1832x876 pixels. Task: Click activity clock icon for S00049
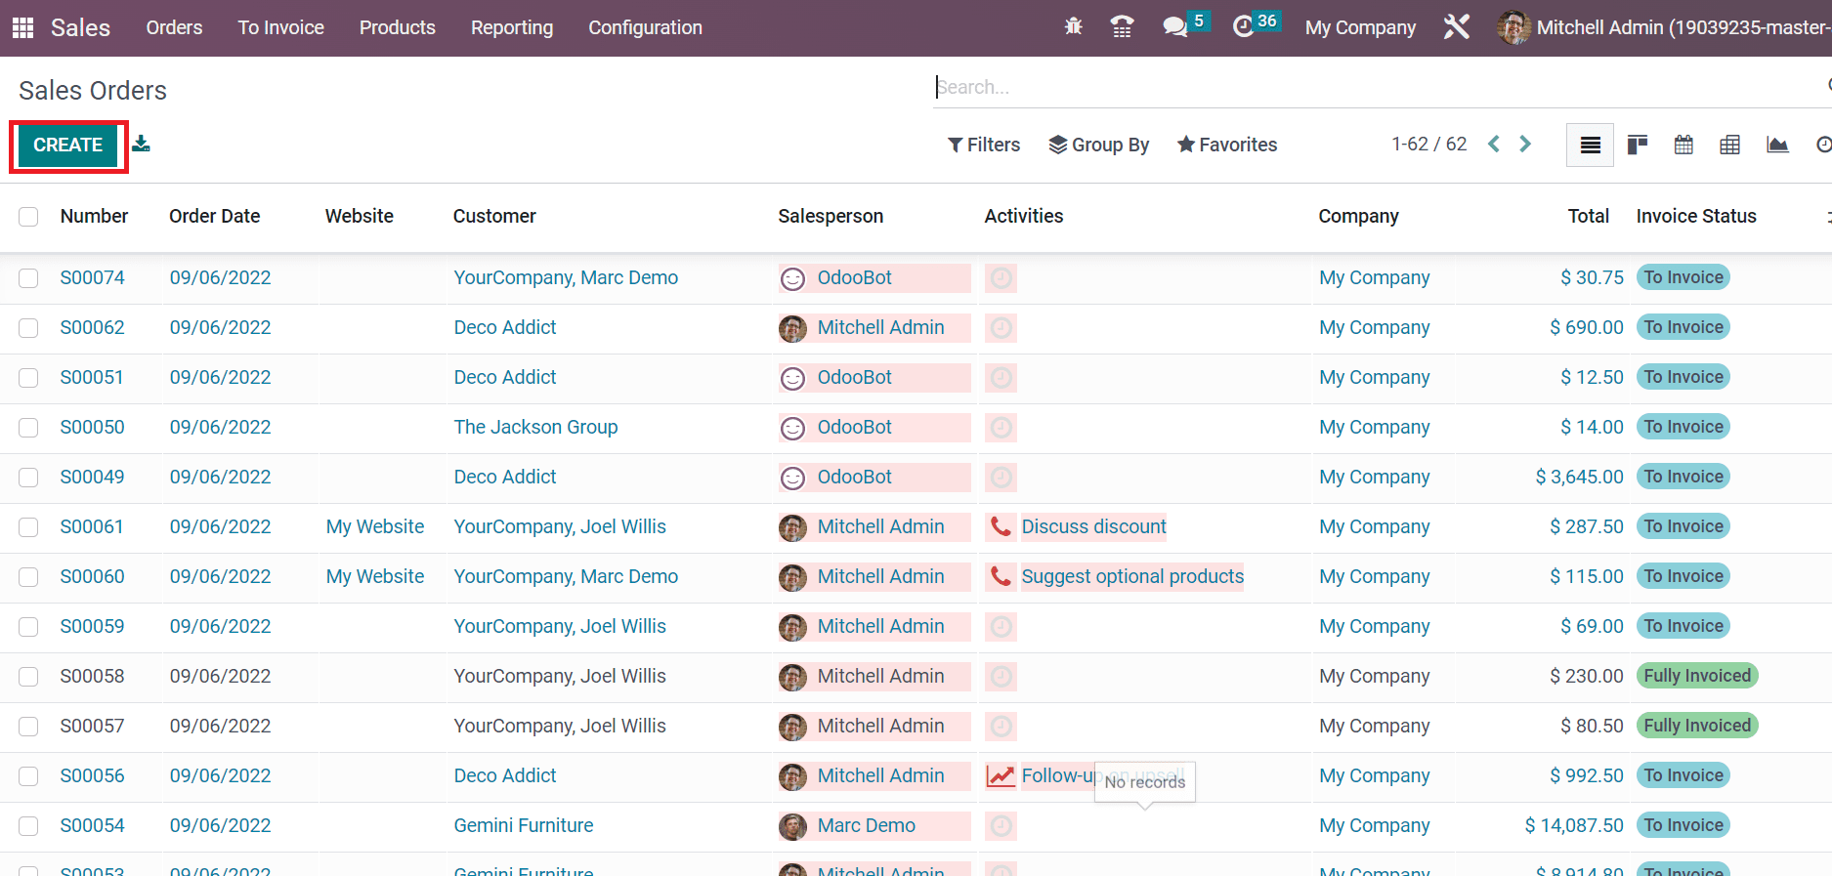[x=1001, y=478]
